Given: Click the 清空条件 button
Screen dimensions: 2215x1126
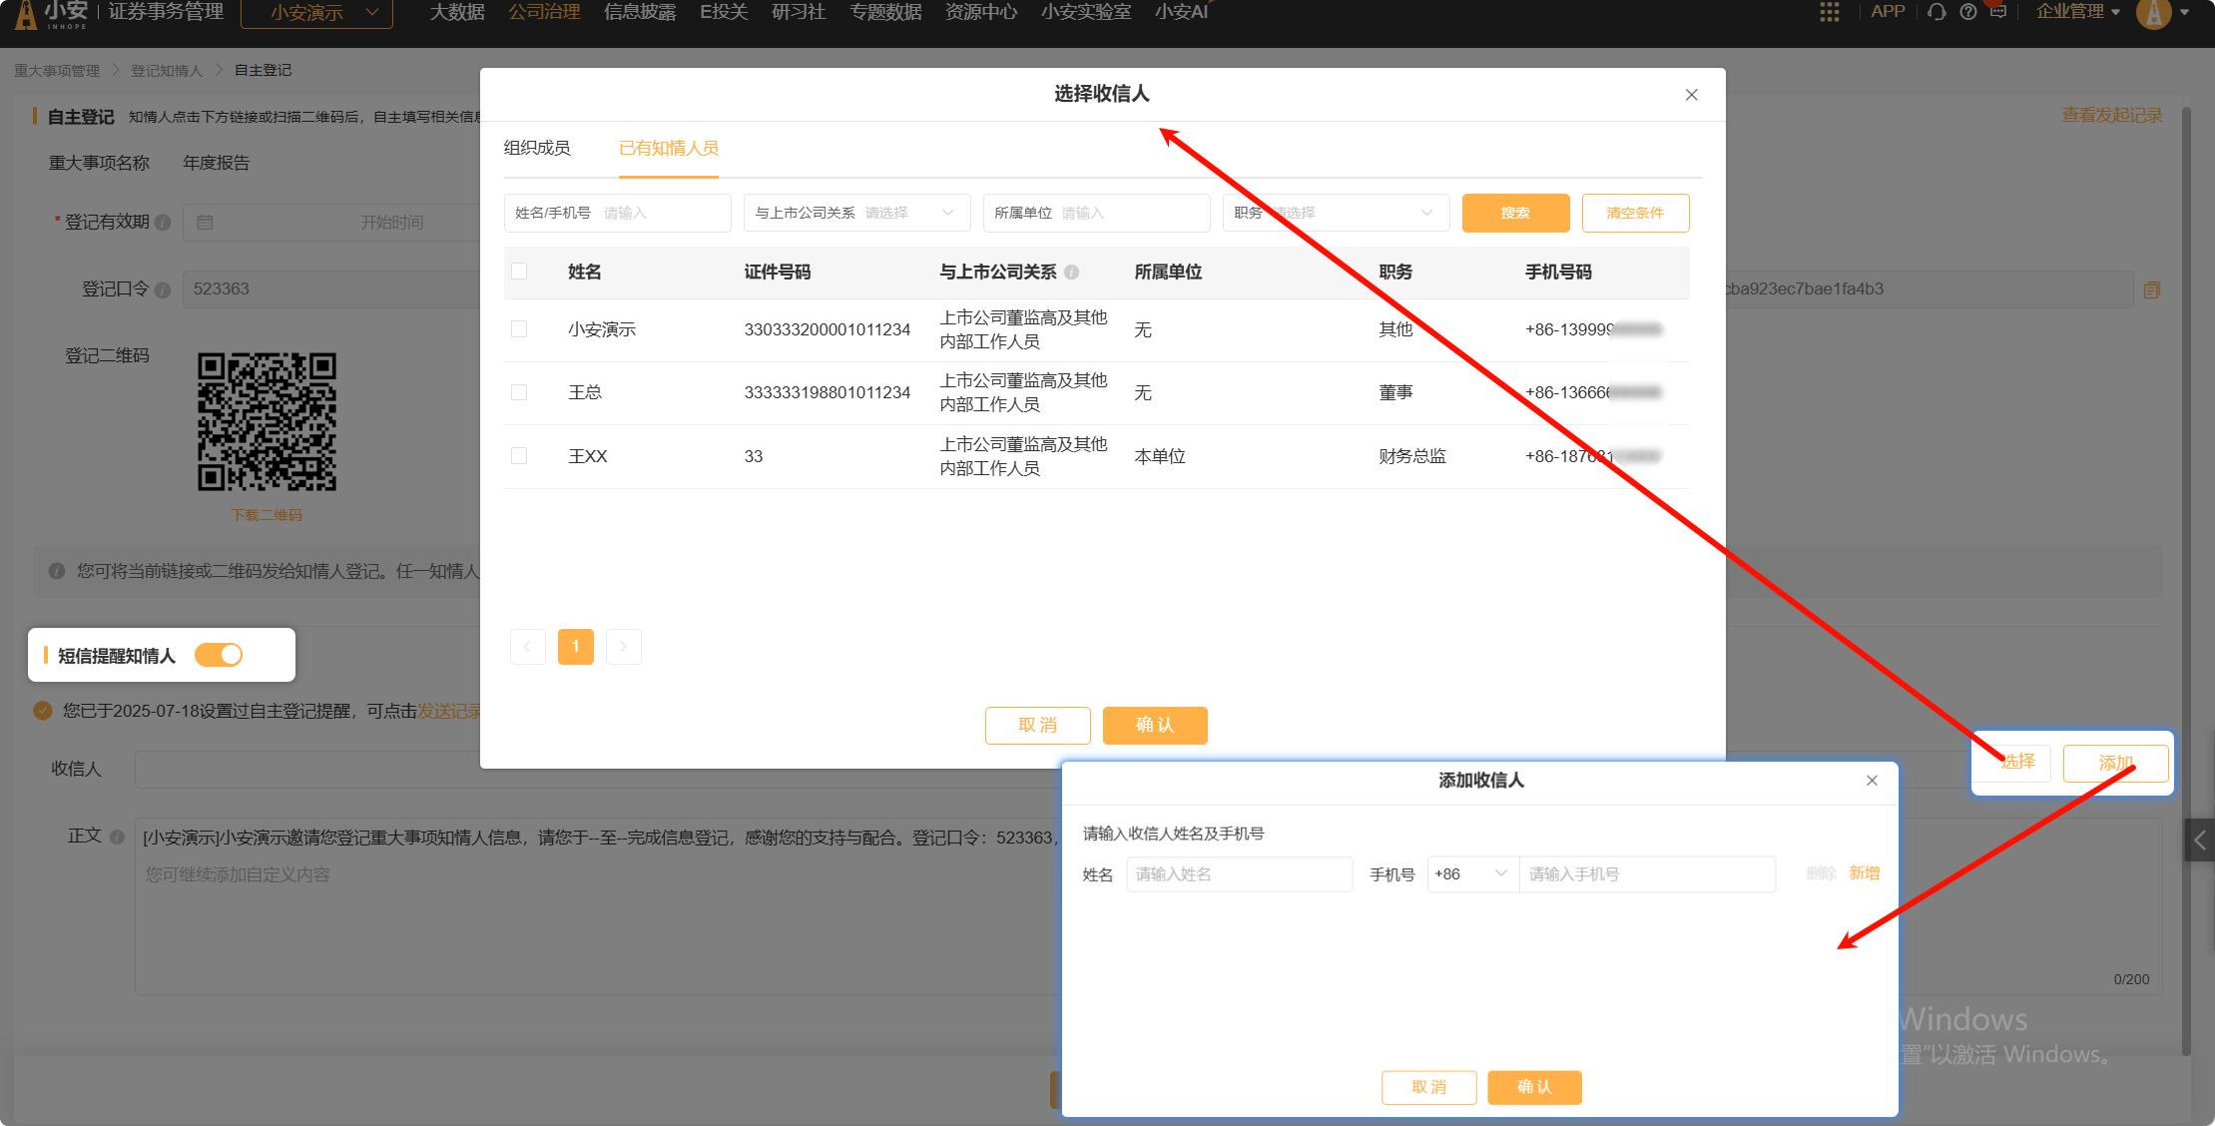Looking at the screenshot, I should [x=1635, y=213].
